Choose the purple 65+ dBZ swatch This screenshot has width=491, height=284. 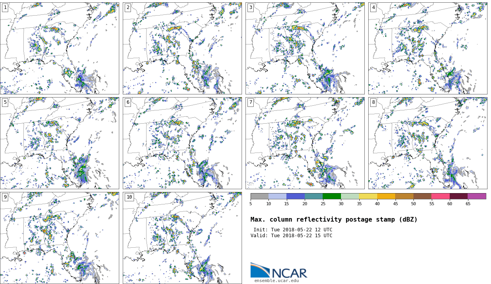(477, 196)
